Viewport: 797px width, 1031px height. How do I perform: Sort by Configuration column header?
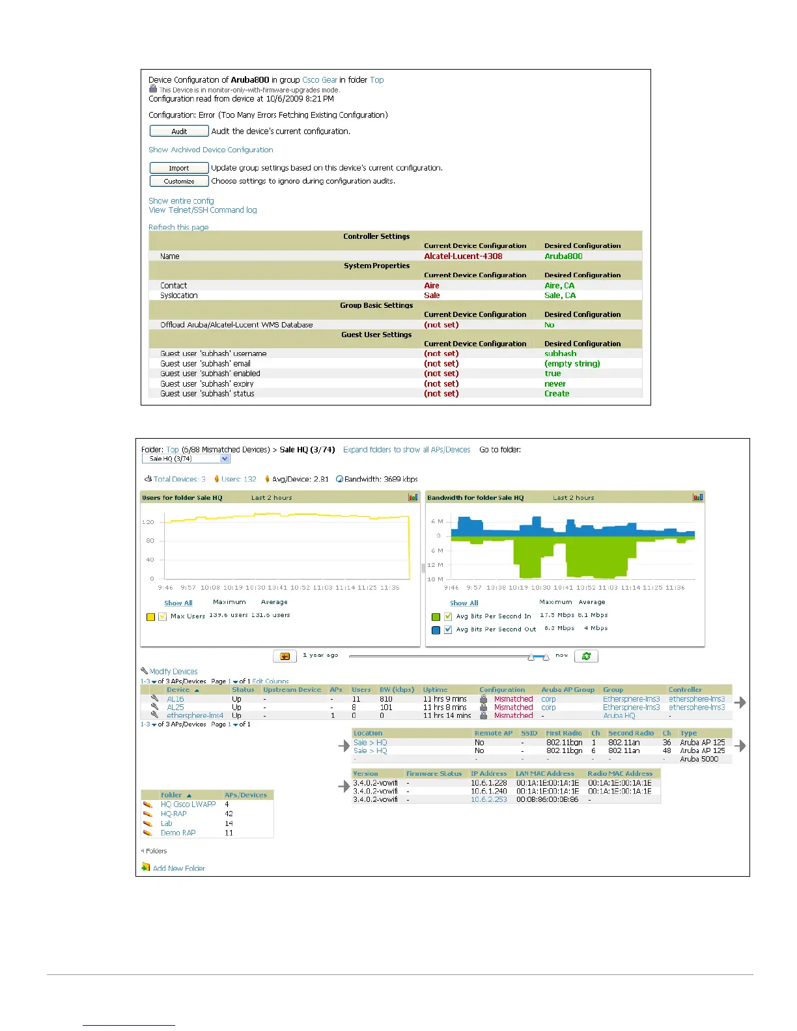tap(502, 689)
